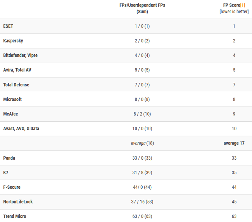Screen dimensions: 252x222
Task: Select the Panda row label
Action: [9, 158]
